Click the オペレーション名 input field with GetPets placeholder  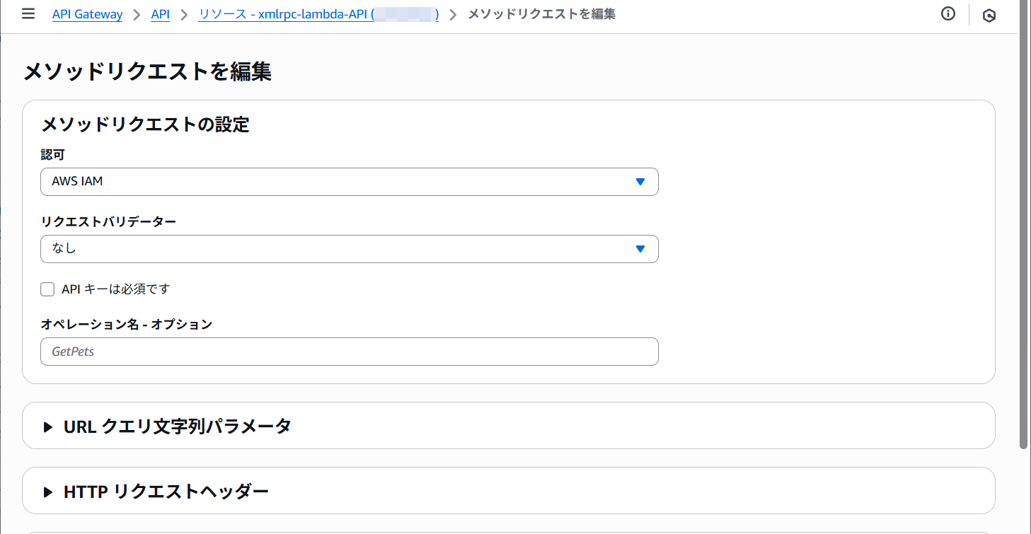pyautogui.click(x=349, y=352)
